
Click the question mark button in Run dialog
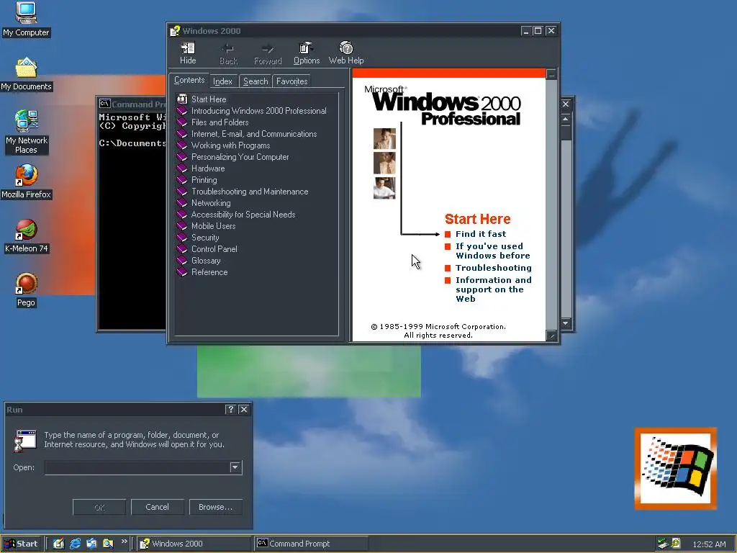coord(230,410)
